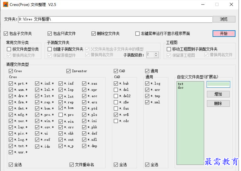Viewport: 241px width, 171px height.
Task: Click the 浏览 browse button
Action: [224, 19]
